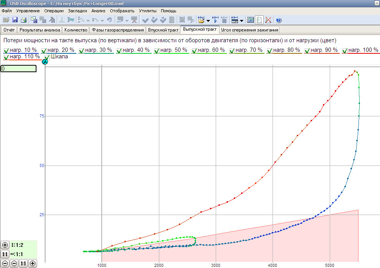Click the A:B+C open script folder icon

(x=202, y=20)
